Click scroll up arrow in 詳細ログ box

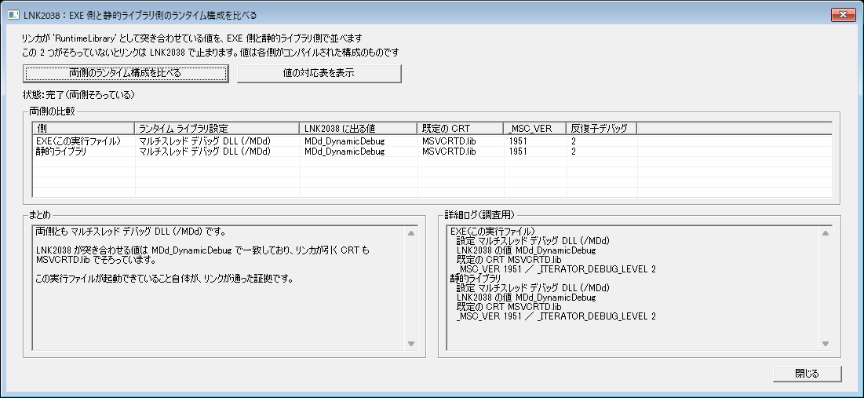coord(825,233)
